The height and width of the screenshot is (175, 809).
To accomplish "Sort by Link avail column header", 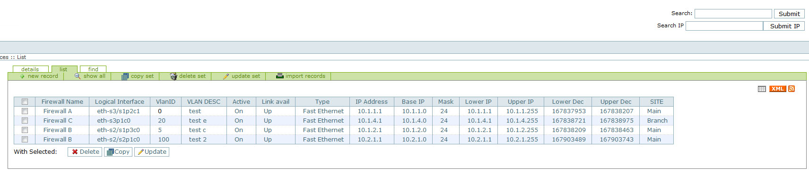I will click(276, 102).
